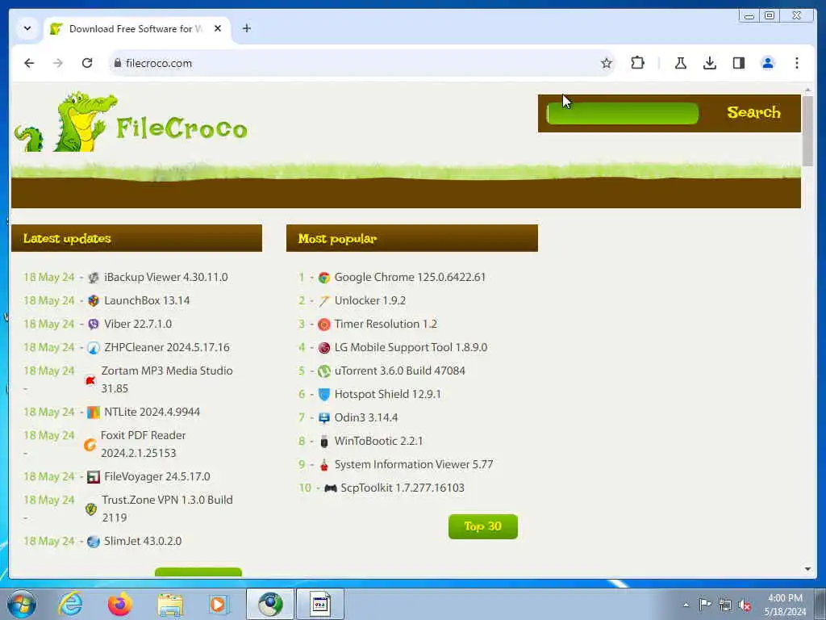The height and width of the screenshot is (620, 826).
Task: Open Windows Explorer folder on taskbar
Action: [x=169, y=605]
